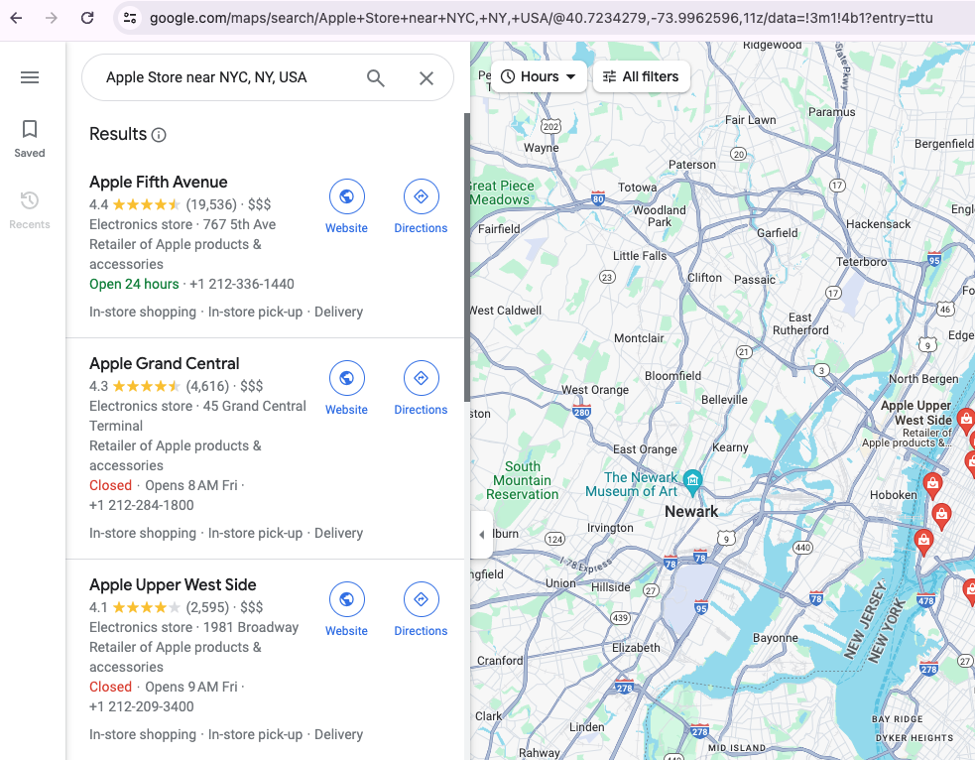
Task: Click Bayonne label on map
Action: tap(775, 638)
